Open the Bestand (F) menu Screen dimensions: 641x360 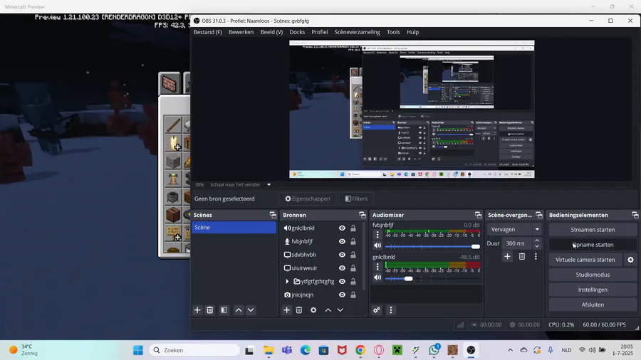click(208, 32)
